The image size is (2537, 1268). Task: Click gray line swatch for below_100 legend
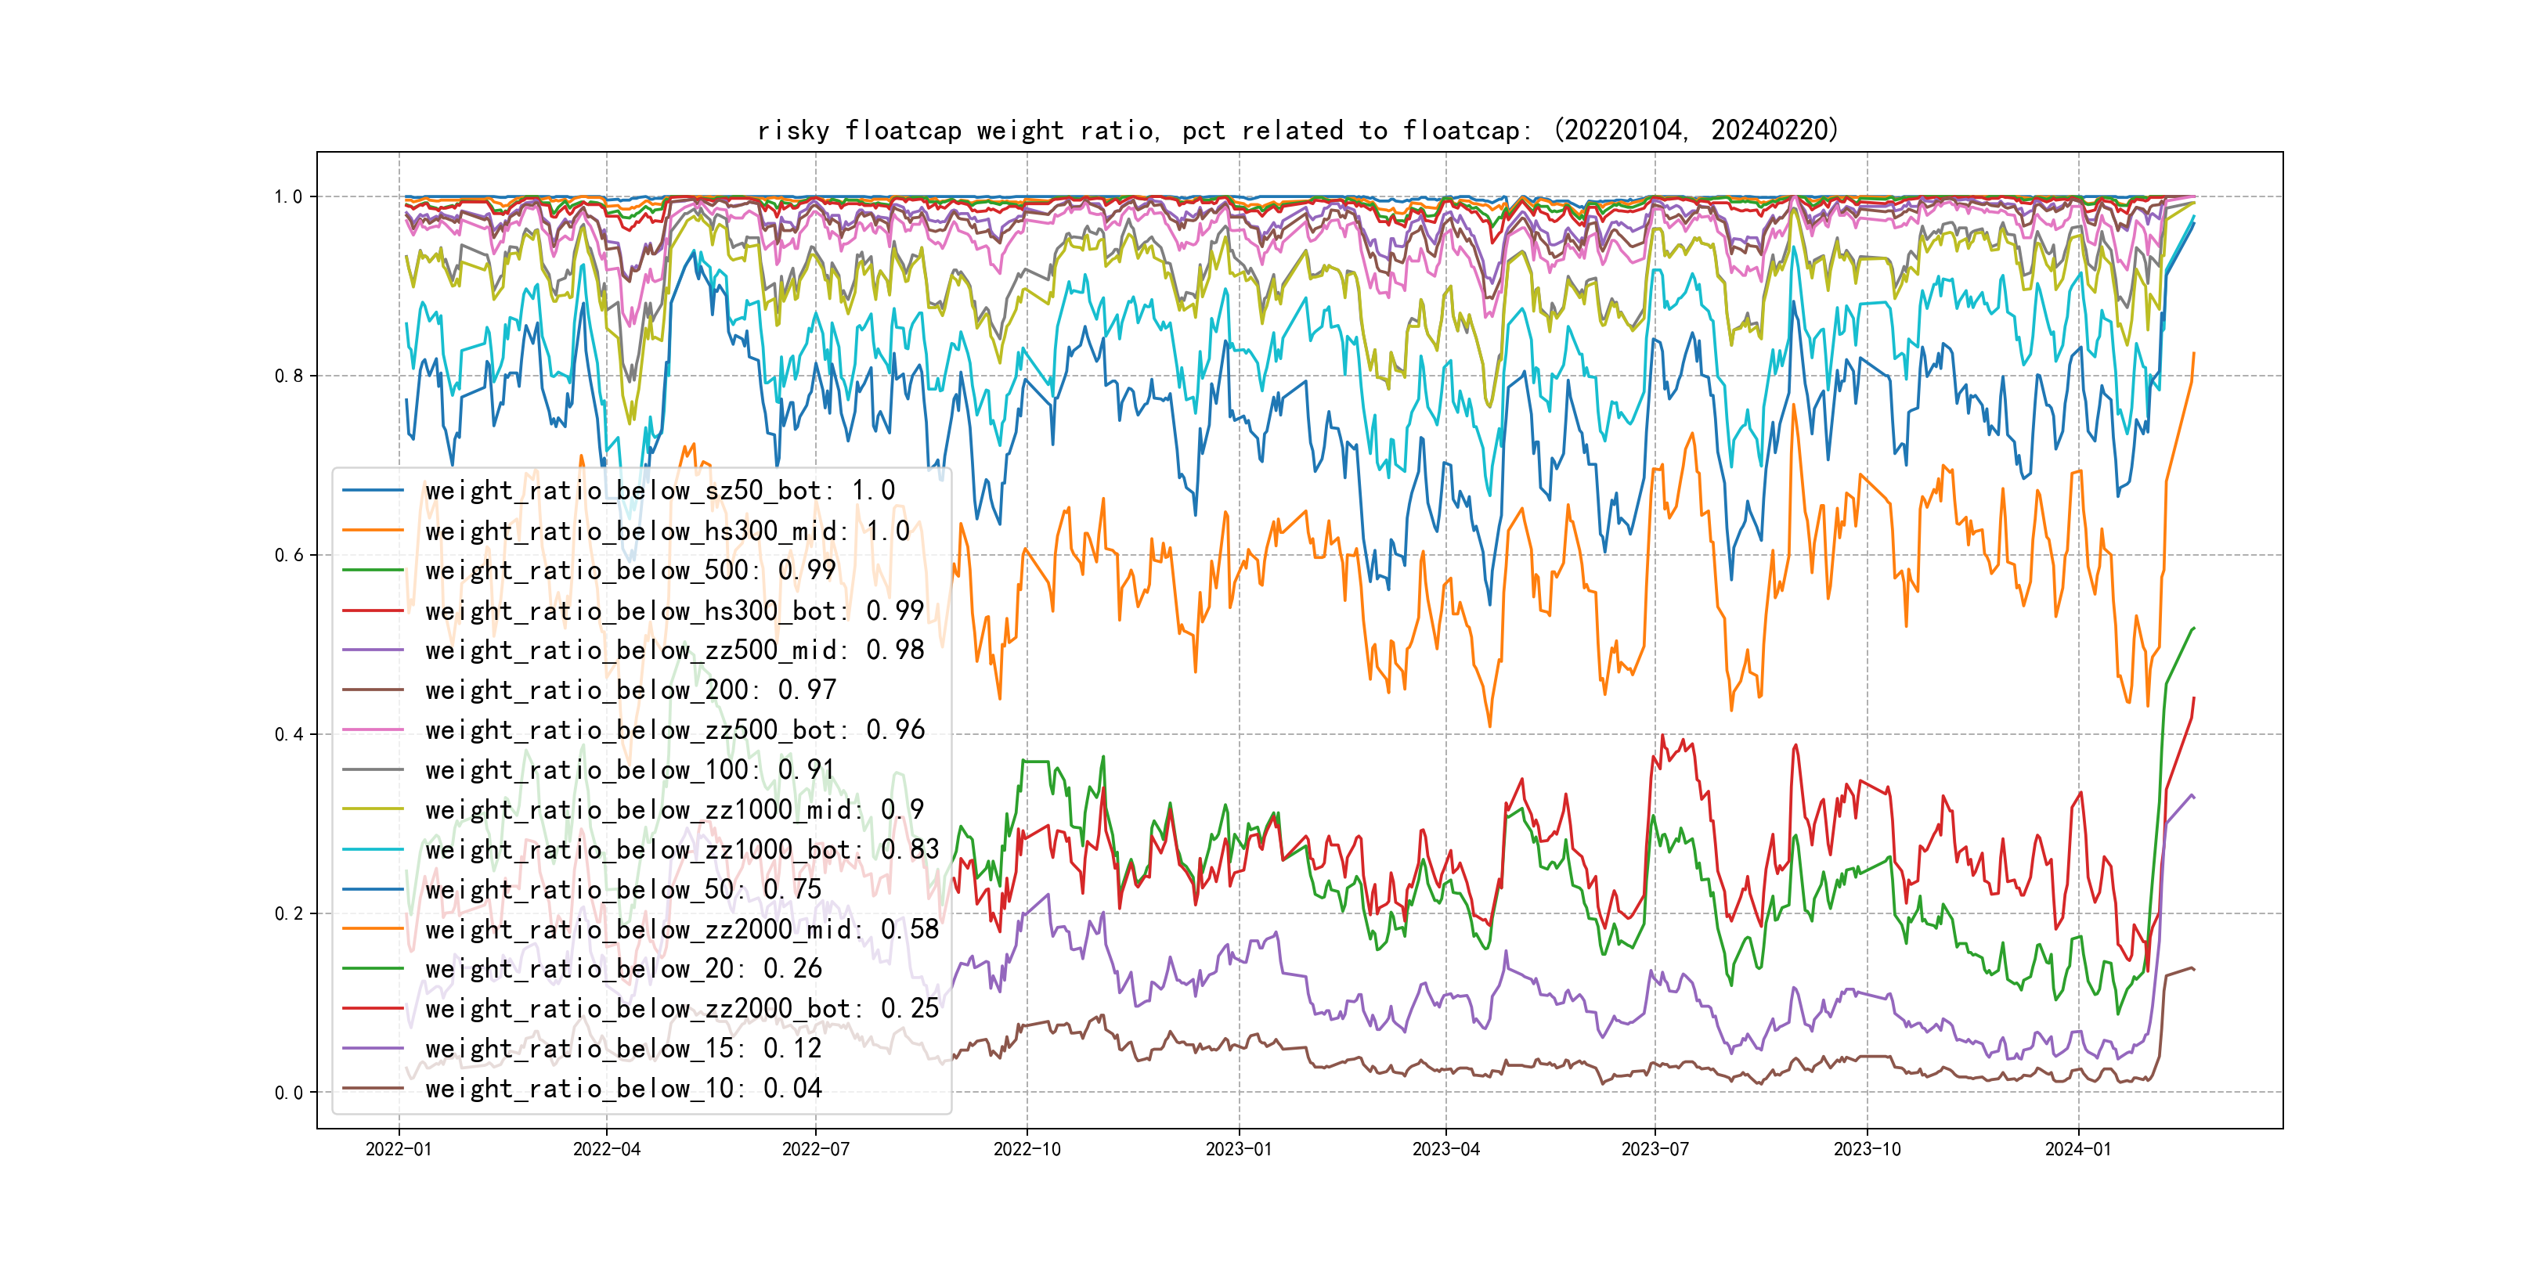[x=372, y=770]
